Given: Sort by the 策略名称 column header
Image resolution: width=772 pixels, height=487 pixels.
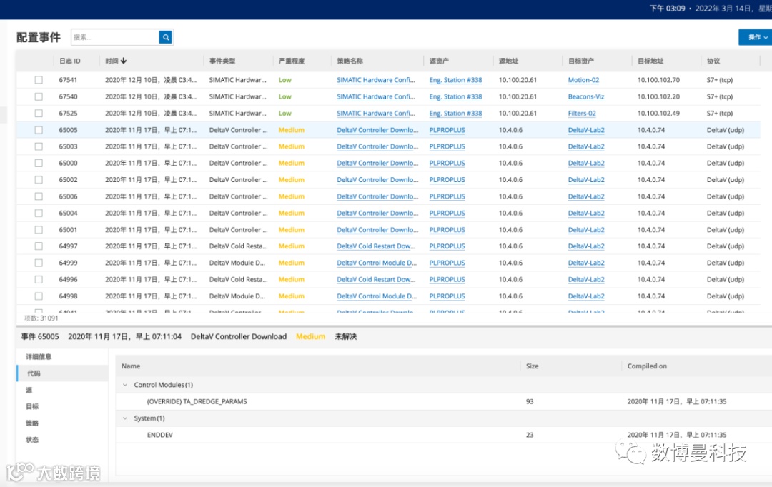Looking at the screenshot, I should pos(350,61).
